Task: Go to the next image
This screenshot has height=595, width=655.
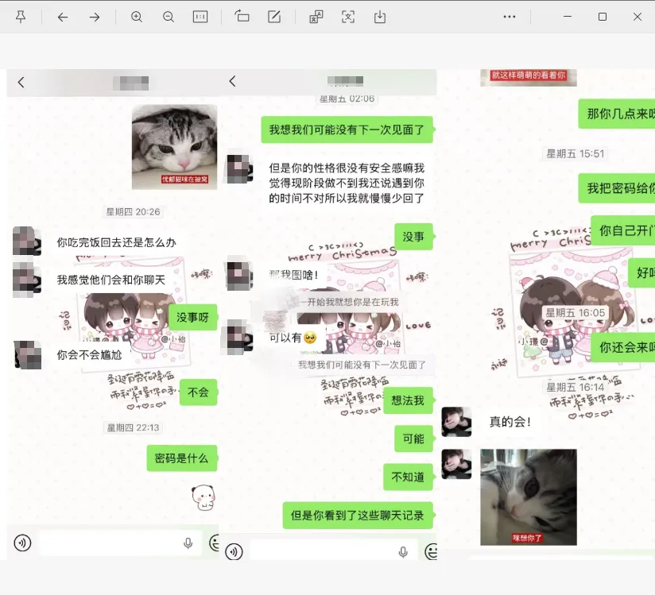Action: click(95, 17)
